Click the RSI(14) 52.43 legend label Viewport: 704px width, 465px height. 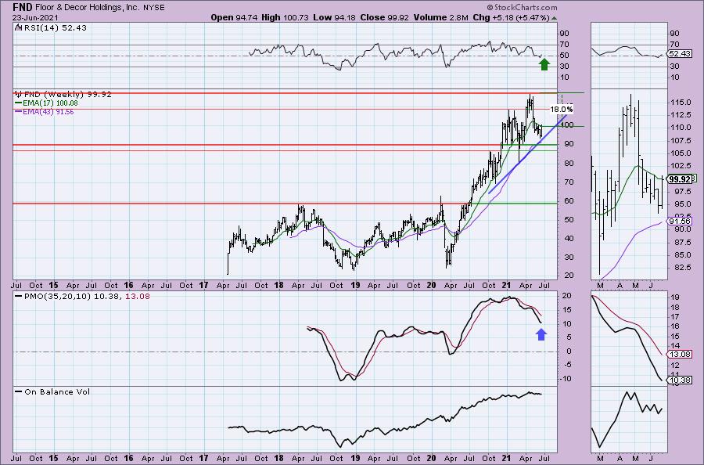[x=55, y=27]
